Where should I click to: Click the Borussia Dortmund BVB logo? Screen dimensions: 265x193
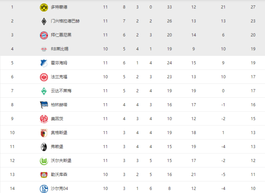click(44, 7)
